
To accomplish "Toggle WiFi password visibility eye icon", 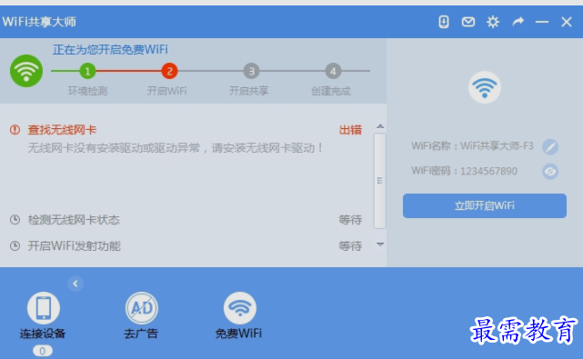I will 550,172.
